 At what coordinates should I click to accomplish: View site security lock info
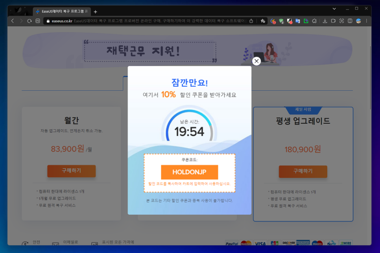[x=48, y=21]
